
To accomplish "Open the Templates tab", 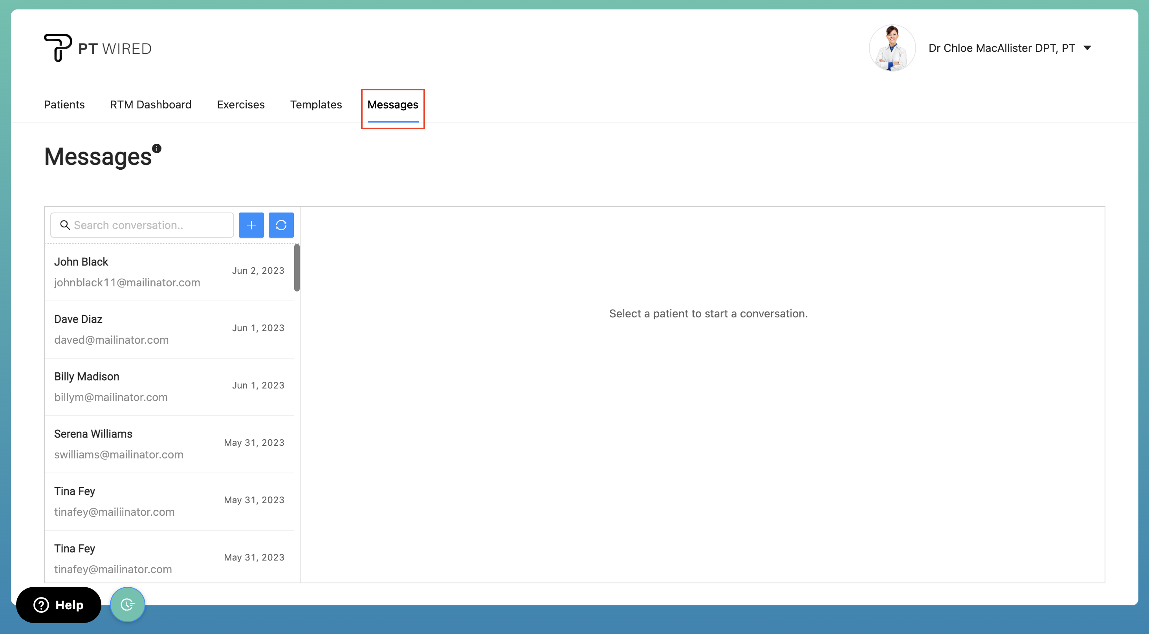I will point(316,104).
